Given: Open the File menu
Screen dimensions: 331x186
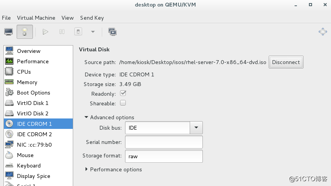Looking at the screenshot, I should point(6,18).
